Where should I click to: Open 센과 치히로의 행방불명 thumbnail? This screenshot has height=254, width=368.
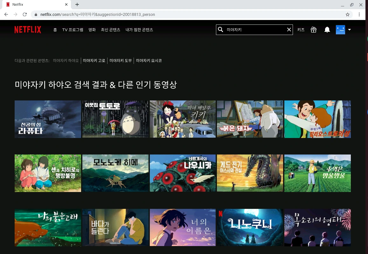[x=48, y=173]
